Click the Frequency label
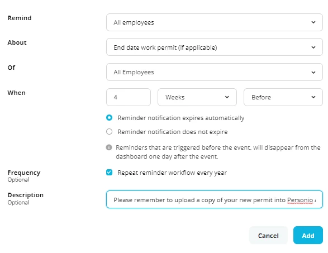 pos(24,173)
